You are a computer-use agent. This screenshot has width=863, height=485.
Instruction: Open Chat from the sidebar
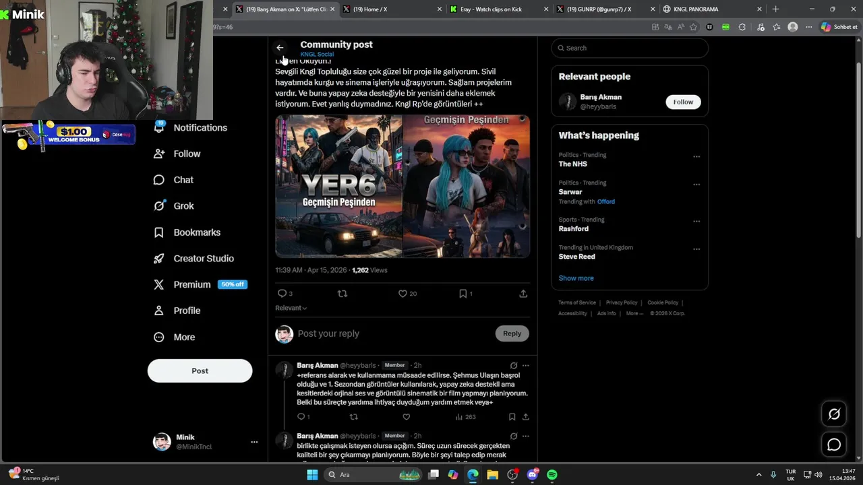click(173, 180)
